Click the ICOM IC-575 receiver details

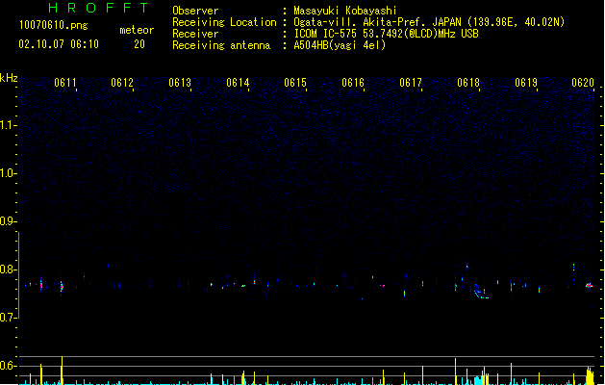[x=386, y=34]
